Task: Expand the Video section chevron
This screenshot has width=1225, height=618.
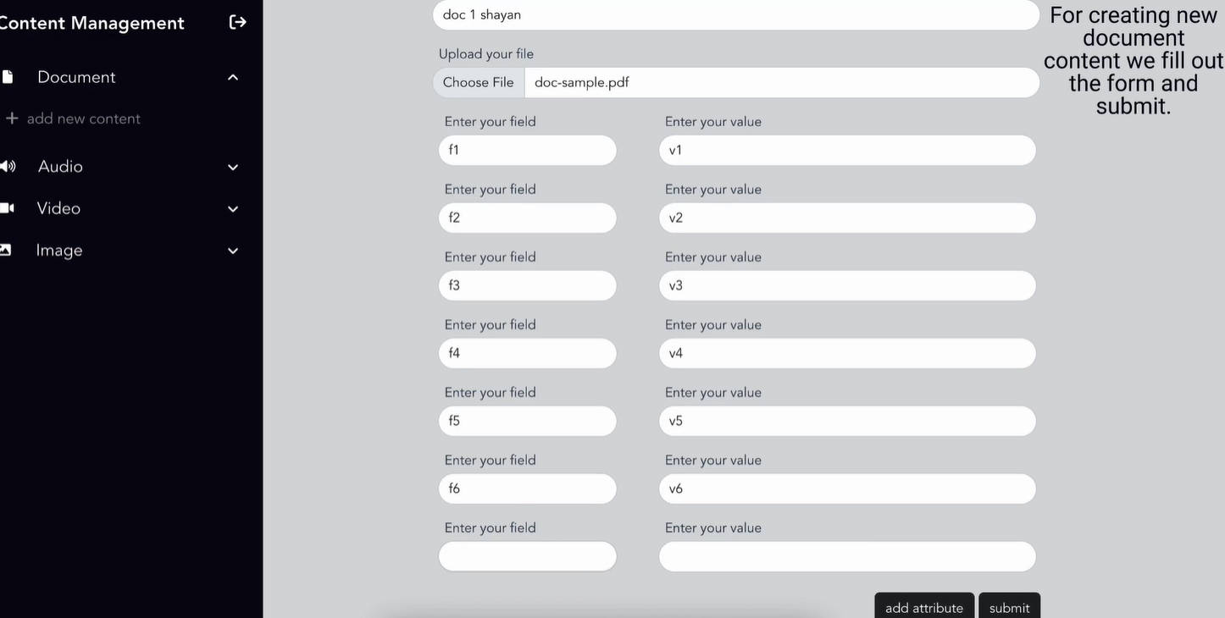Action: [233, 208]
